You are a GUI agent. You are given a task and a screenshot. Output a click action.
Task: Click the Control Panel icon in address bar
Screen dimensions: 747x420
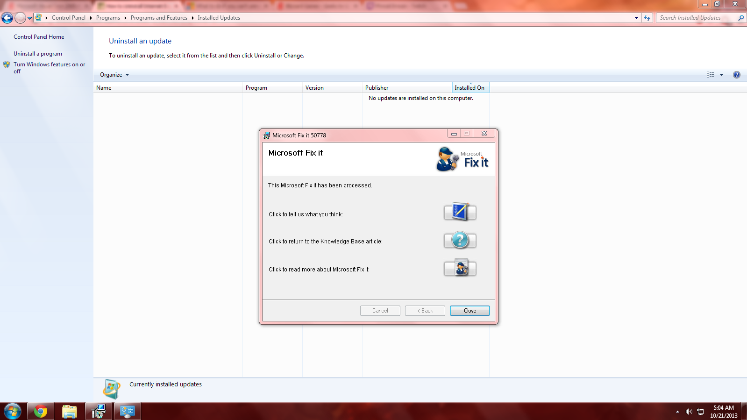38,18
